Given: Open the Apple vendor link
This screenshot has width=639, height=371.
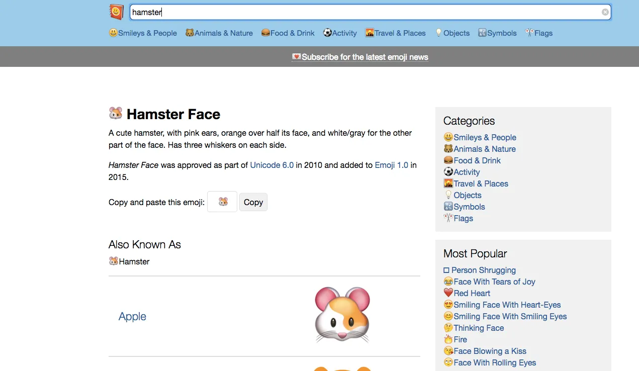Looking at the screenshot, I should tap(132, 316).
